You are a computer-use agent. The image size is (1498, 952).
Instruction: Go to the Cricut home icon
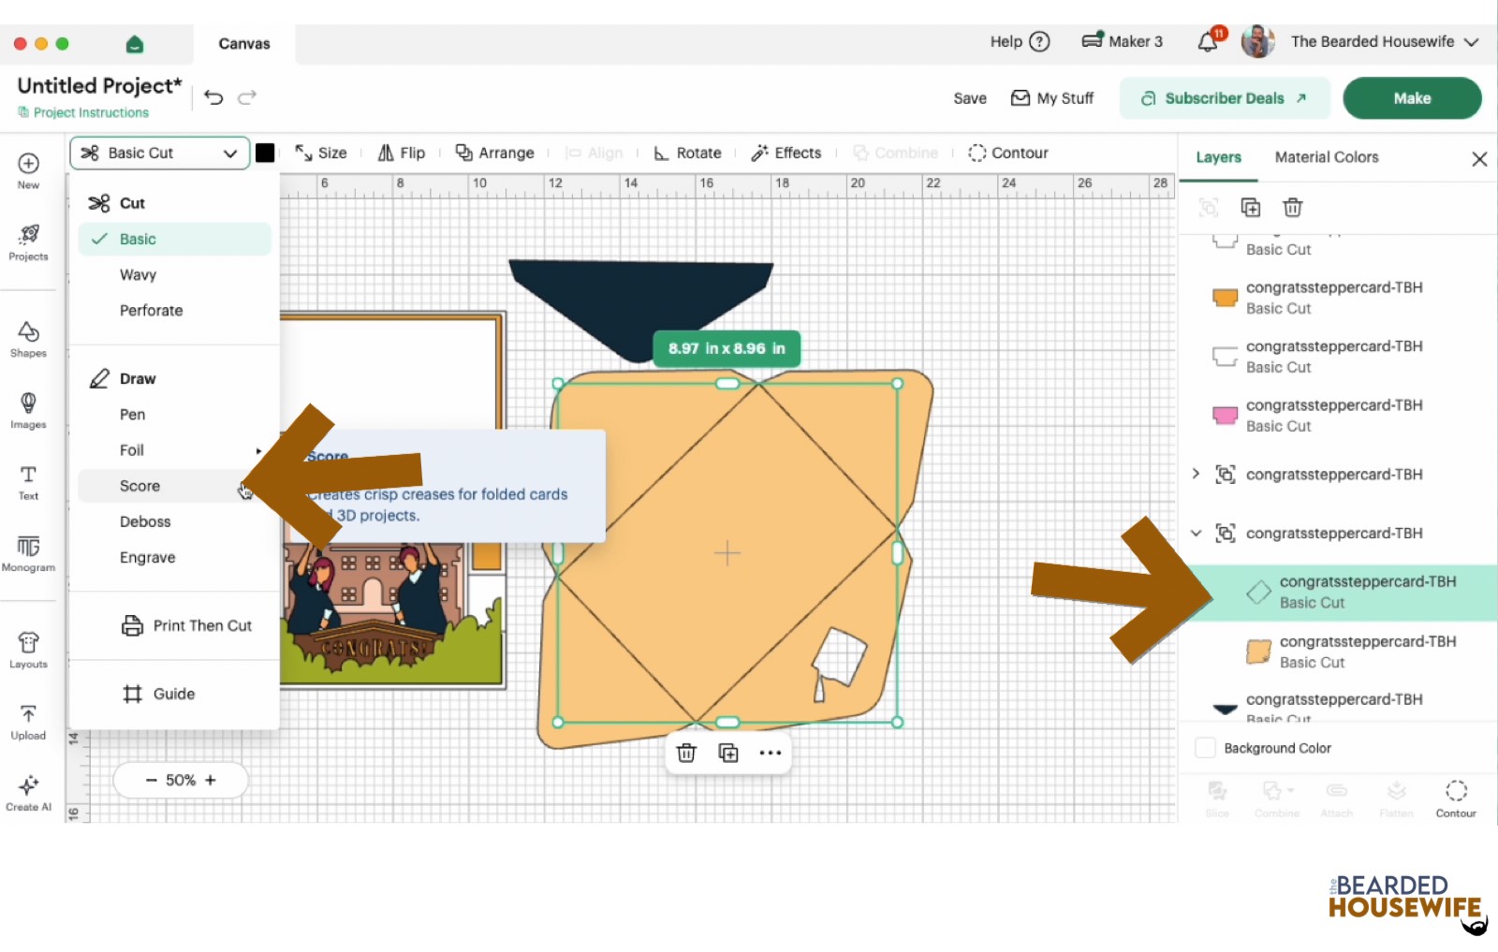pyautogui.click(x=135, y=43)
